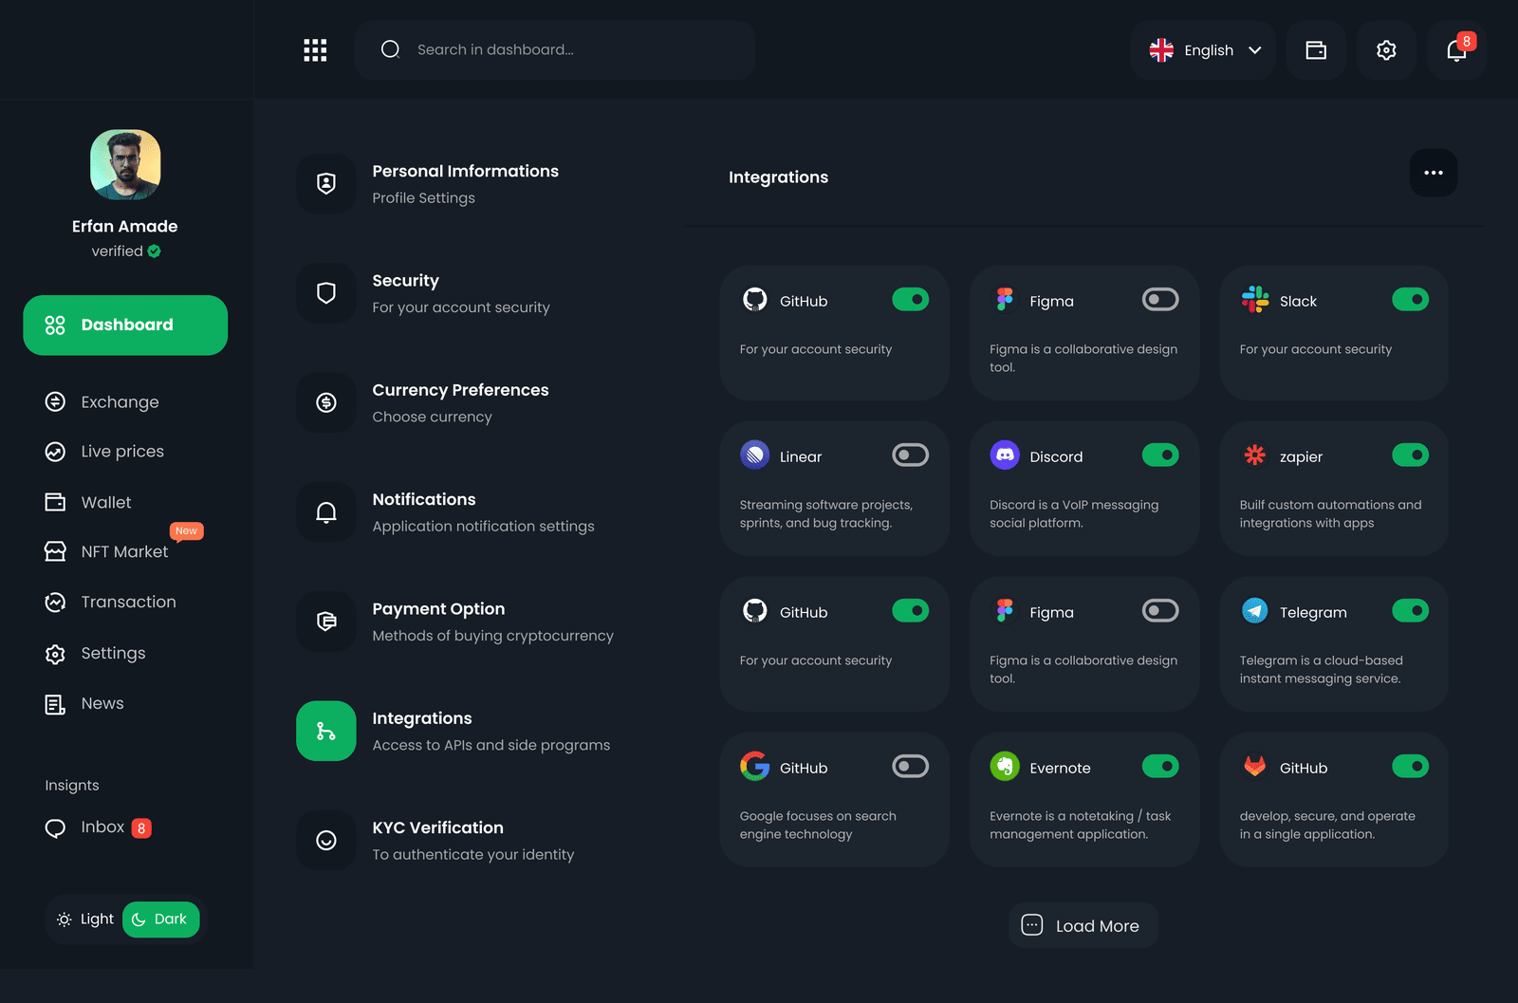This screenshot has width=1518, height=1003.
Task: Click the Currency Preferences dollar icon
Action: pyautogui.click(x=326, y=402)
